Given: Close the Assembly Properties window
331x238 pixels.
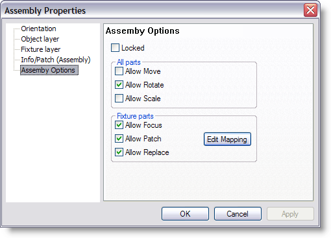Looking at the screenshot, I should point(310,10).
